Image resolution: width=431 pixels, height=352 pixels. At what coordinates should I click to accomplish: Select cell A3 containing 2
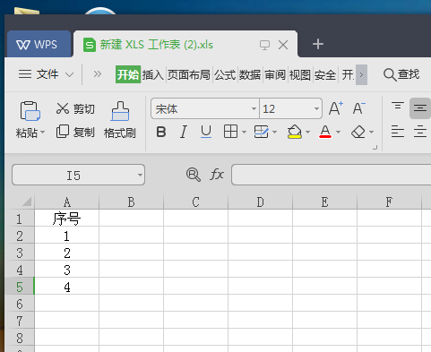point(67,253)
